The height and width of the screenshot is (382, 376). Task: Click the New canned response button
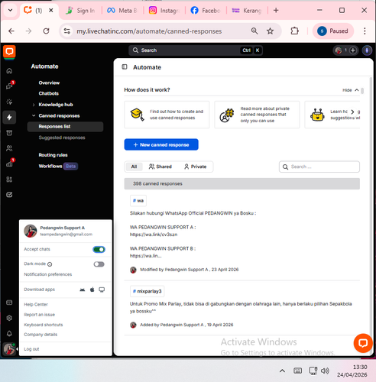coord(161,144)
